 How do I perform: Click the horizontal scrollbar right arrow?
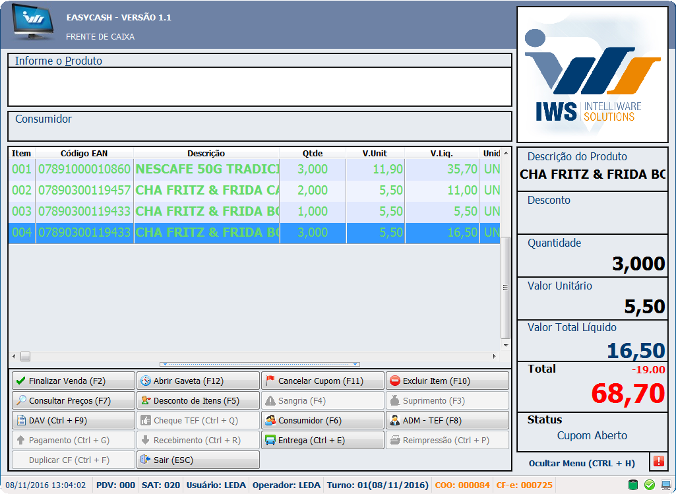pyautogui.click(x=495, y=357)
